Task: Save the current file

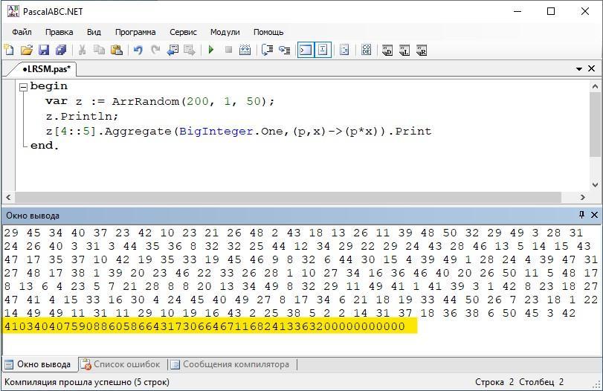Action: (44, 50)
